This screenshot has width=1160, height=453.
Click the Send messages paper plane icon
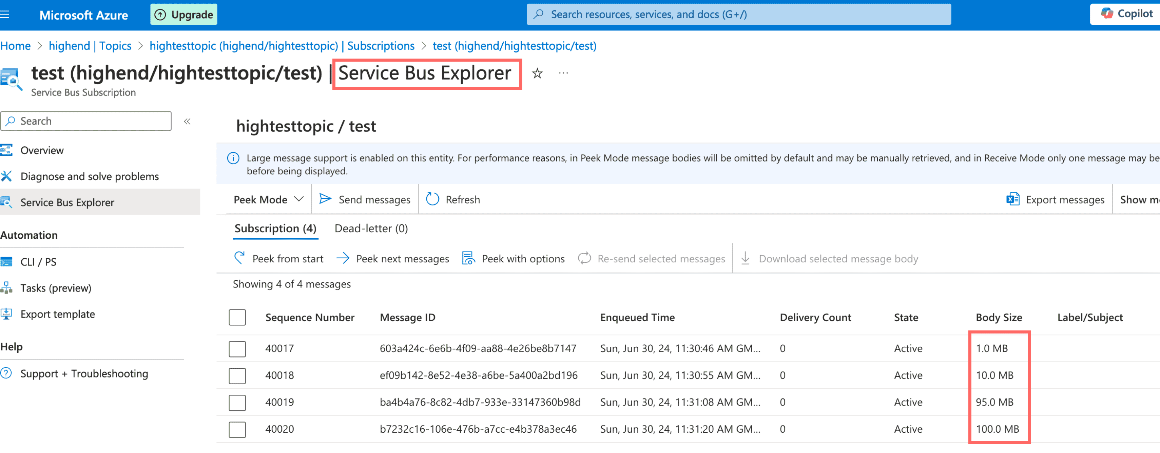[325, 199]
